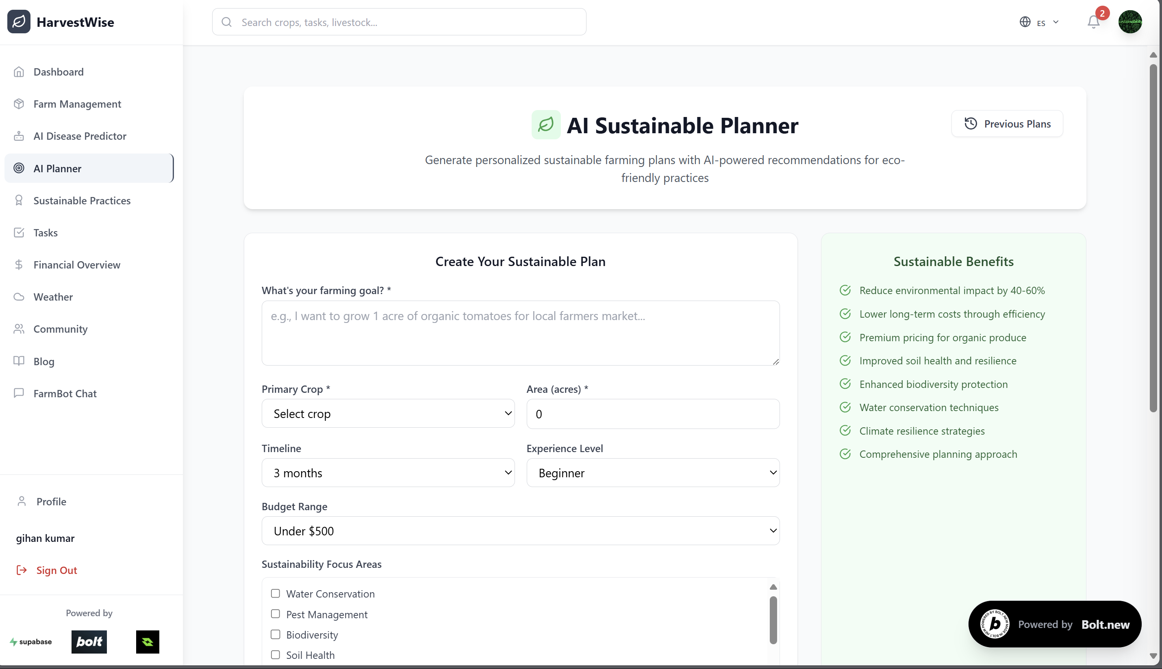Switch to the Tasks section
The height and width of the screenshot is (669, 1162).
pos(45,232)
